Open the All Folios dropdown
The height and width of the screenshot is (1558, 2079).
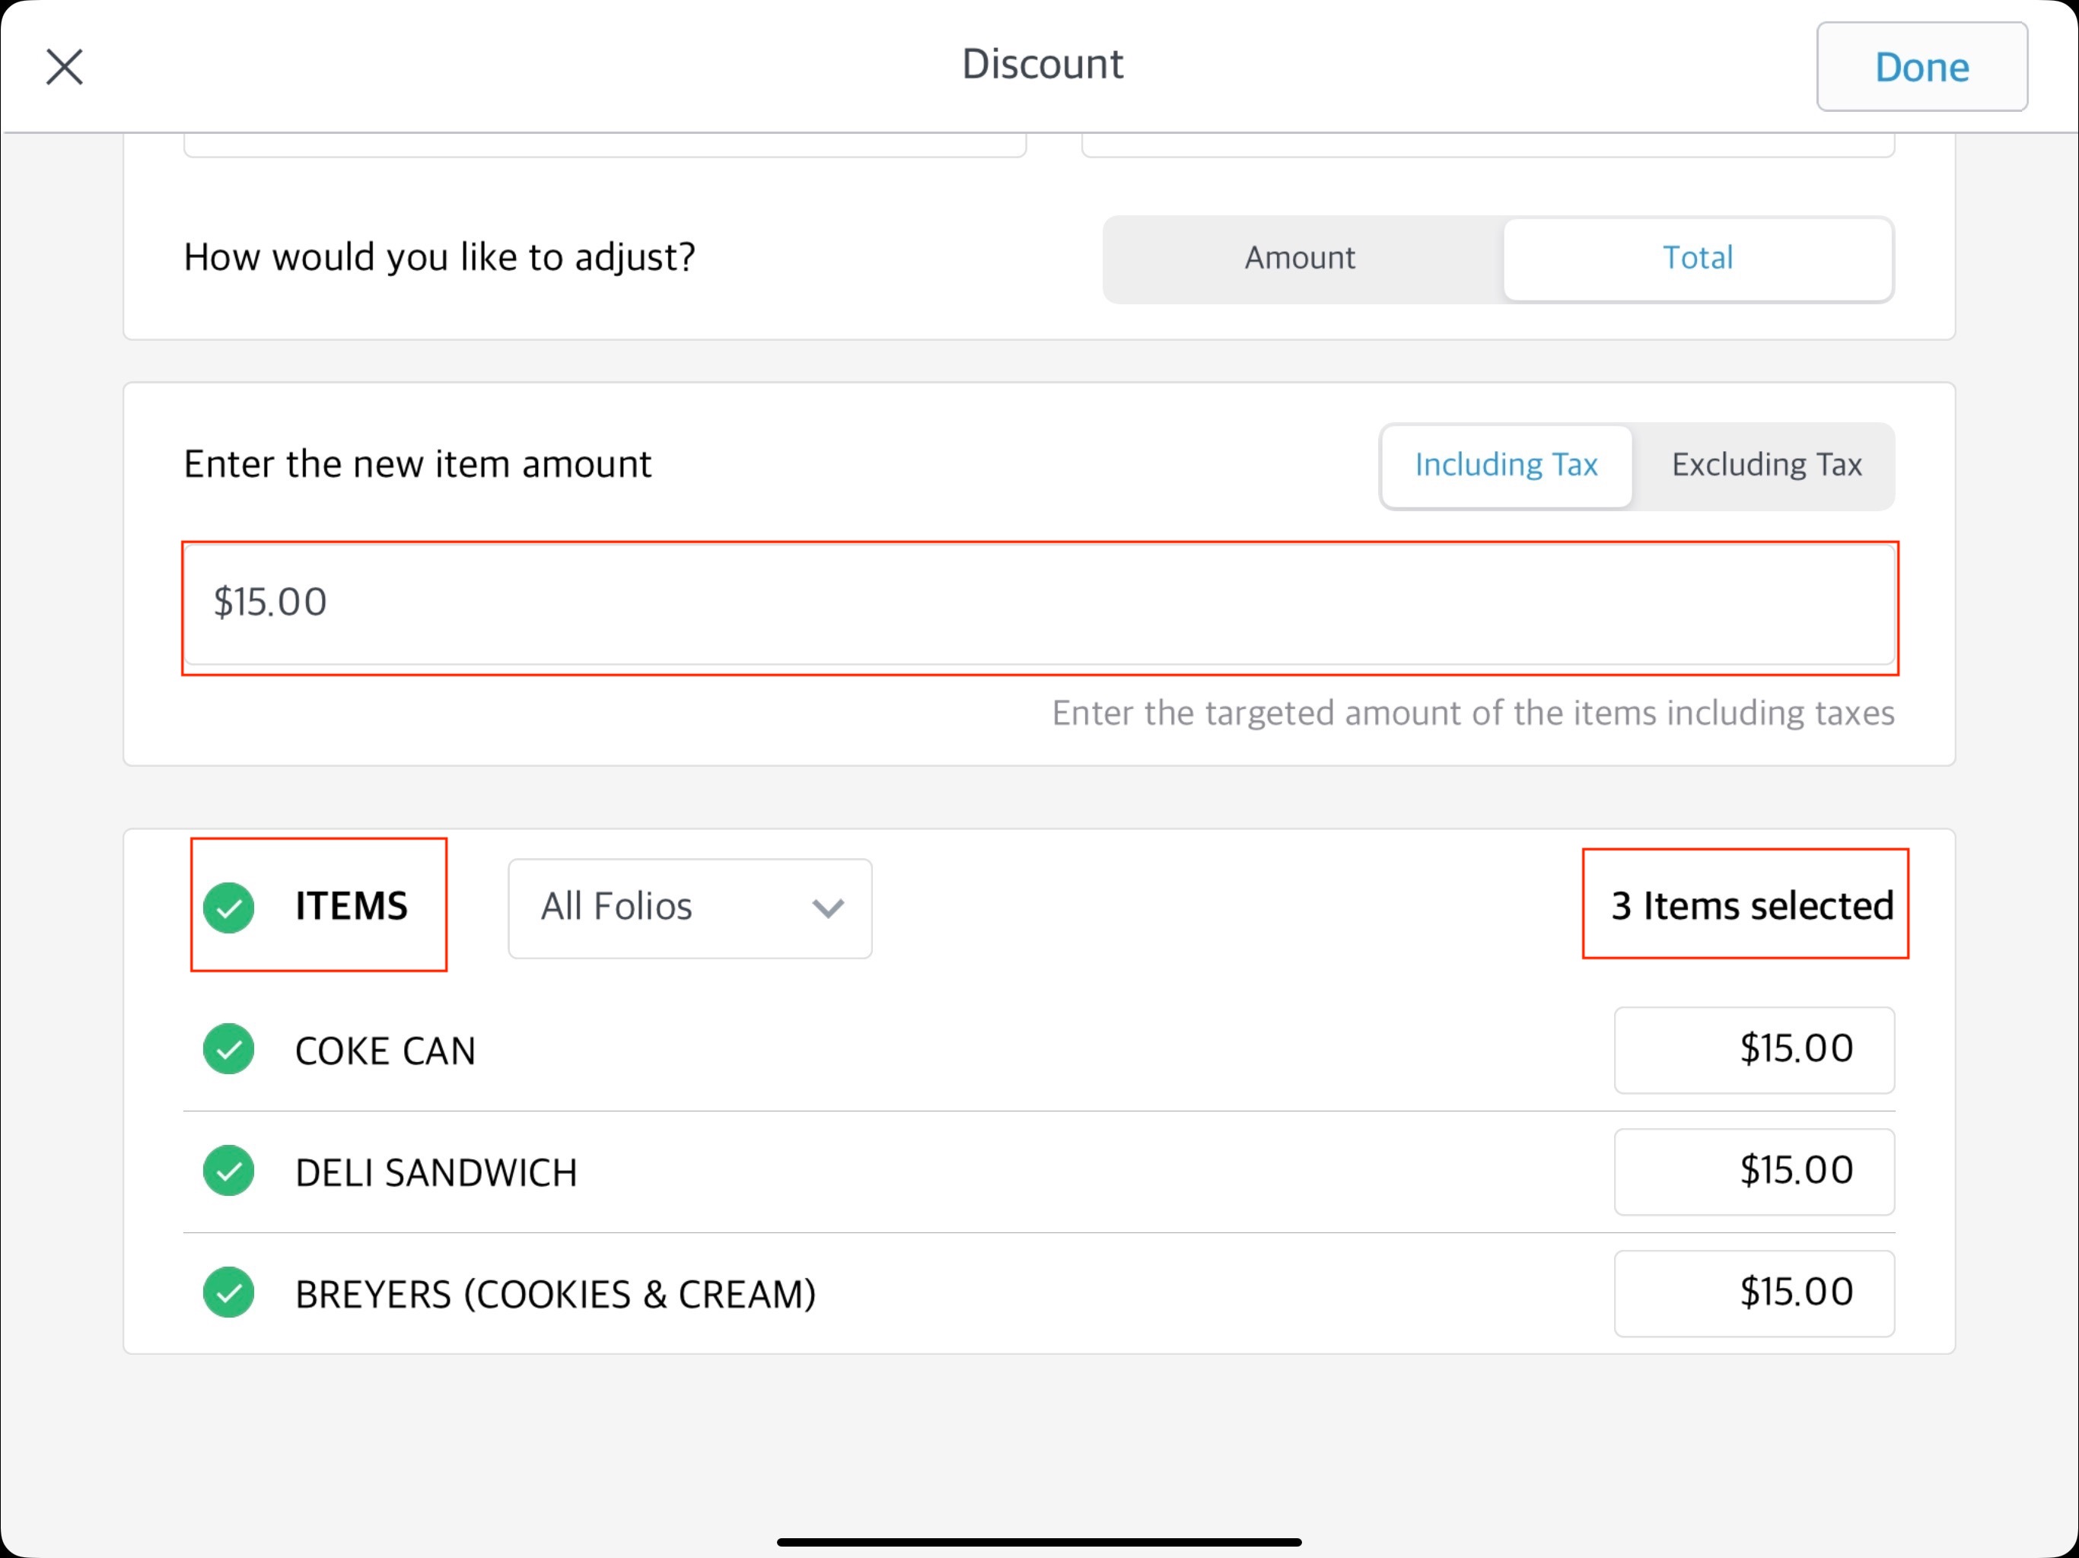689,908
